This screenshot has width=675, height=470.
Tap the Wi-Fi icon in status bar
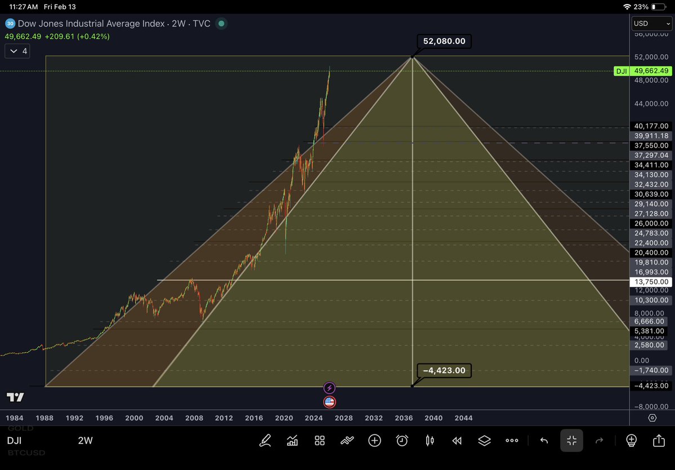click(x=627, y=7)
